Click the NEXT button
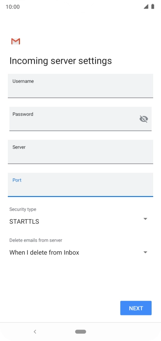The height and width of the screenshot is (341, 161). (x=136, y=308)
